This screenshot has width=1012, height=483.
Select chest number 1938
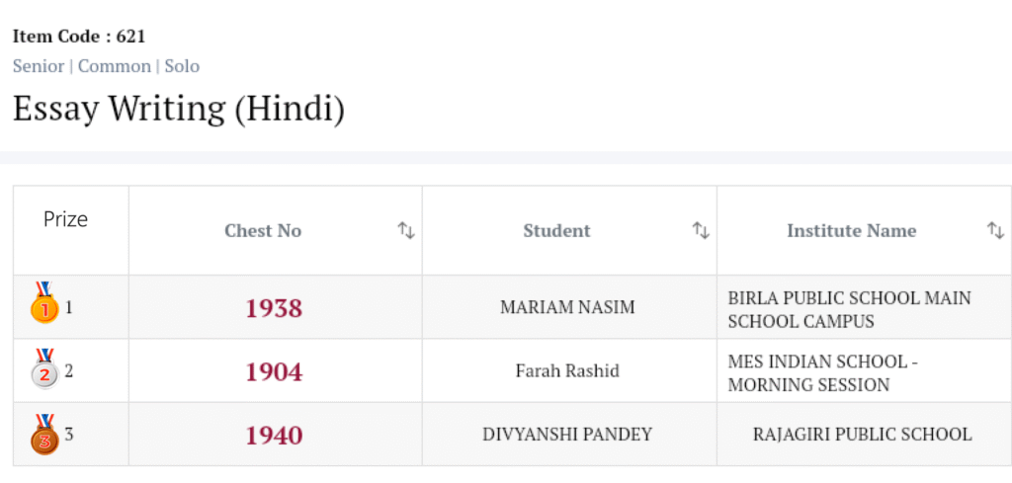pos(274,308)
